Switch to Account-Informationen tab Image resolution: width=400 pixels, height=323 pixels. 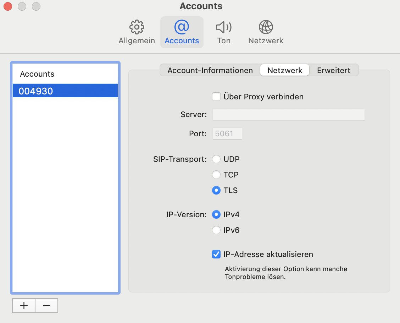(x=210, y=70)
